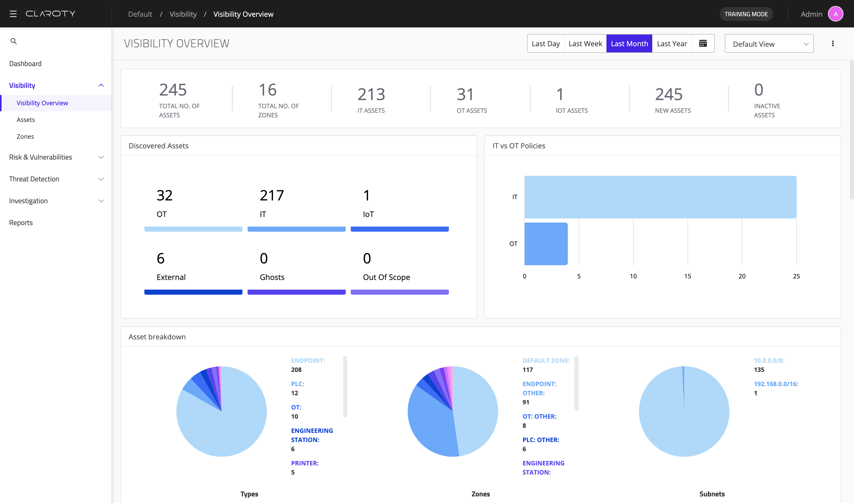This screenshot has width=854, height=503.
Task: Click the Claroty logo
Action: tap(51, 14)
